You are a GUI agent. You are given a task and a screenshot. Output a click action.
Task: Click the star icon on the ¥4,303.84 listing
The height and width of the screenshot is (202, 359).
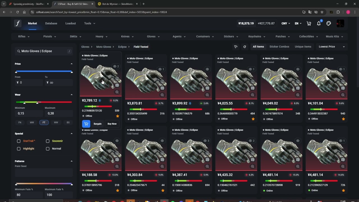pyautogui.click(x=163, y=190)
